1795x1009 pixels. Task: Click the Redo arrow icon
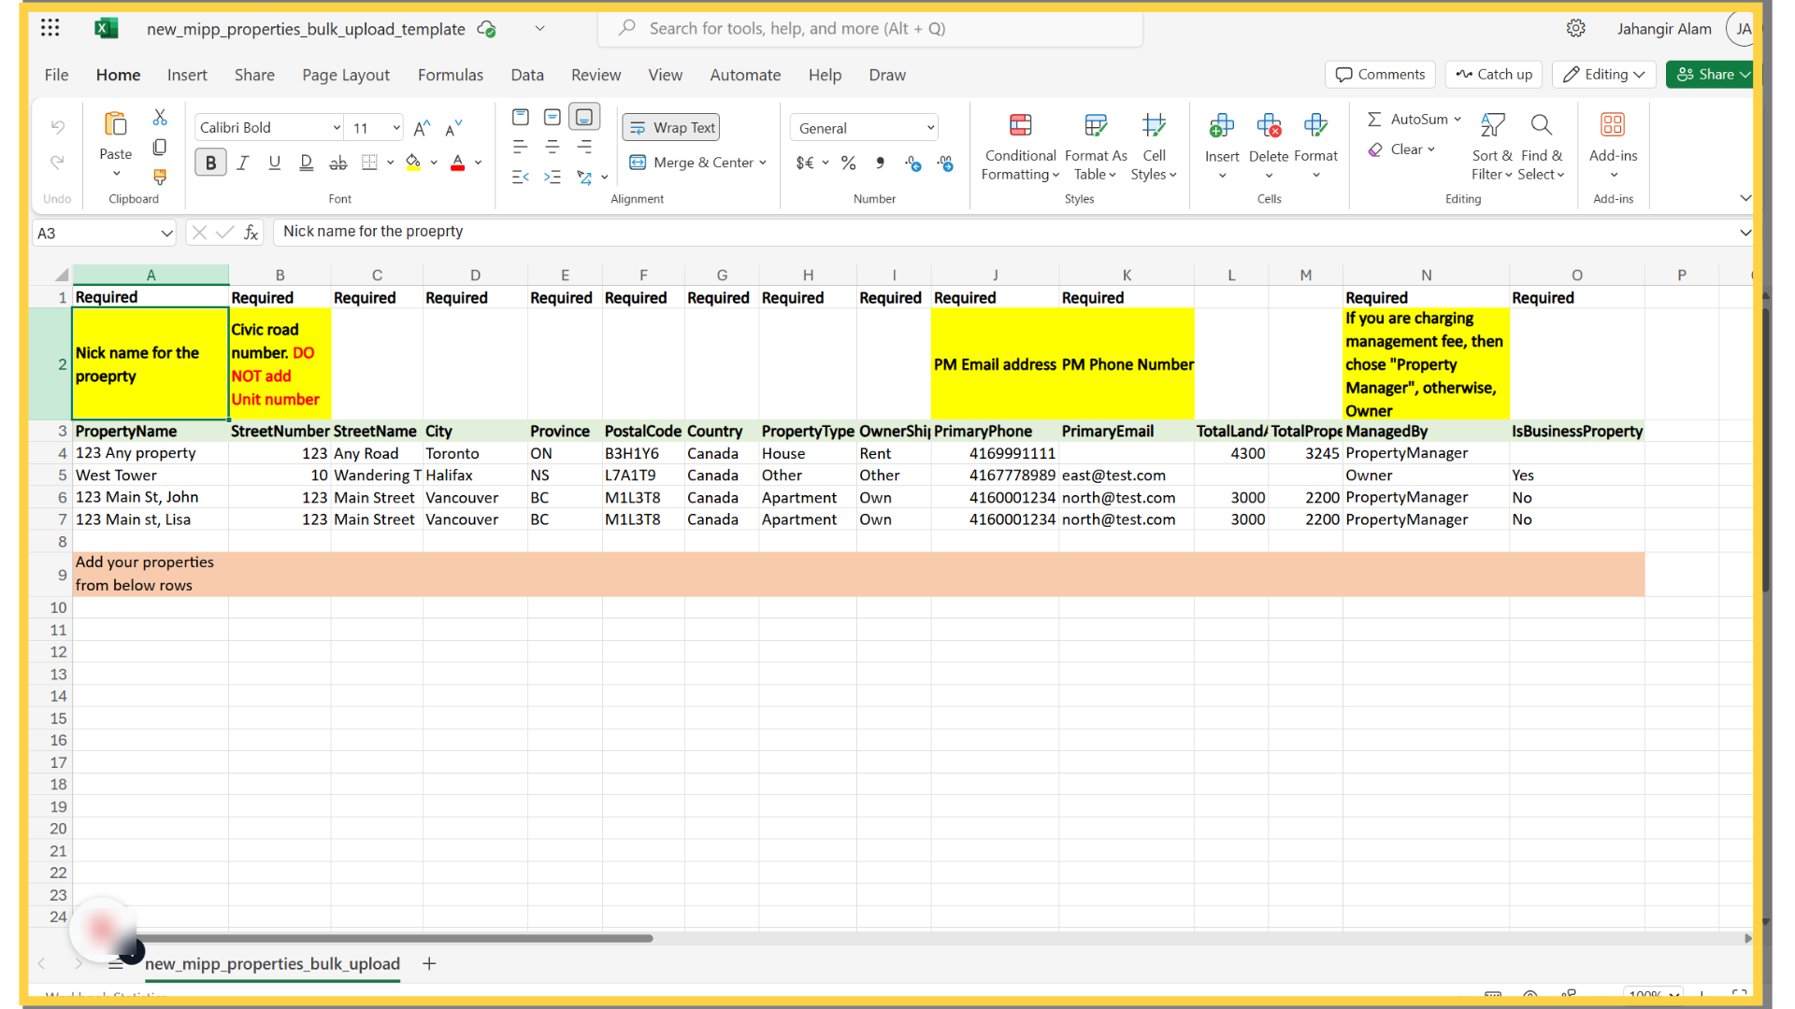58,163
